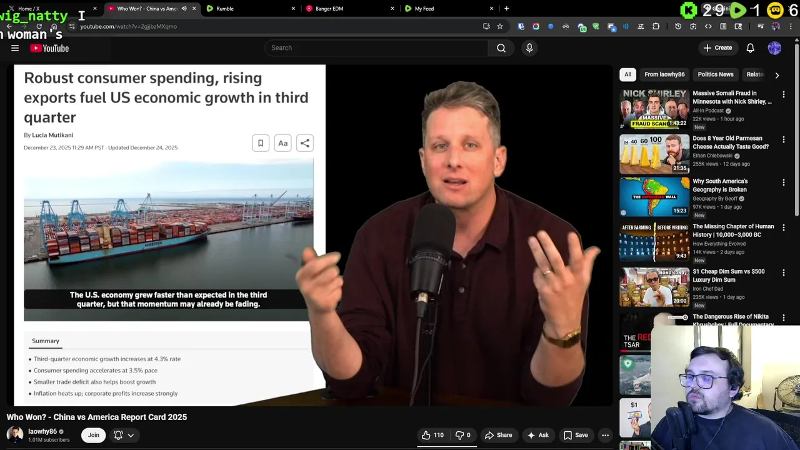Focus the YouTube search field
This screenshot has height=450, width=800.
tap(376, 48)
